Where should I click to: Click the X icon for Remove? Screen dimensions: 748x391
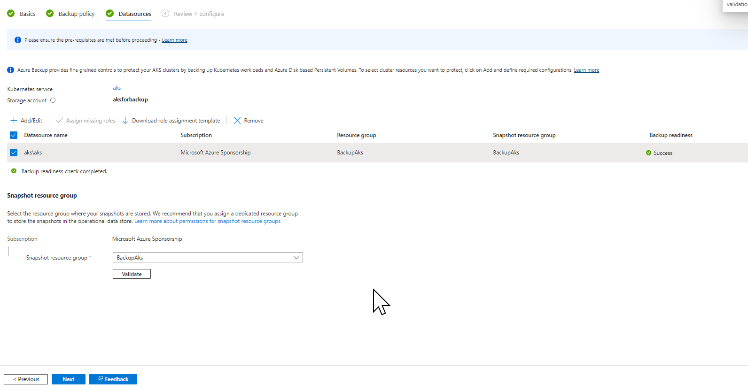click(237, 121)
